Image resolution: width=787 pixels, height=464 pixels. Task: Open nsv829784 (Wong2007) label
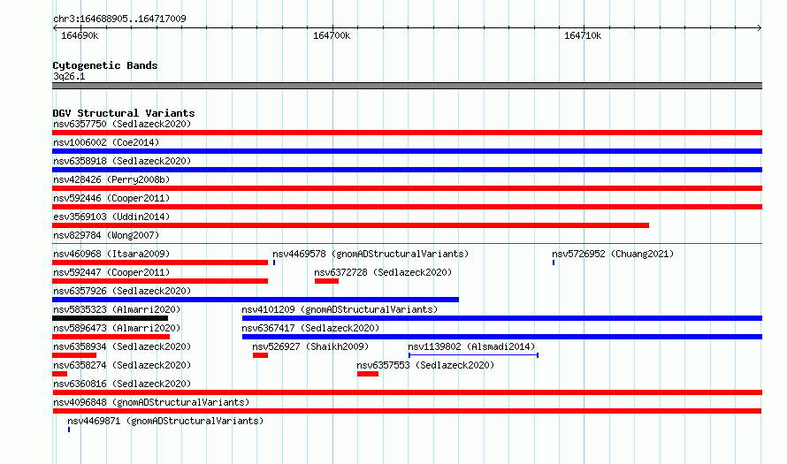tap(106, 235)
